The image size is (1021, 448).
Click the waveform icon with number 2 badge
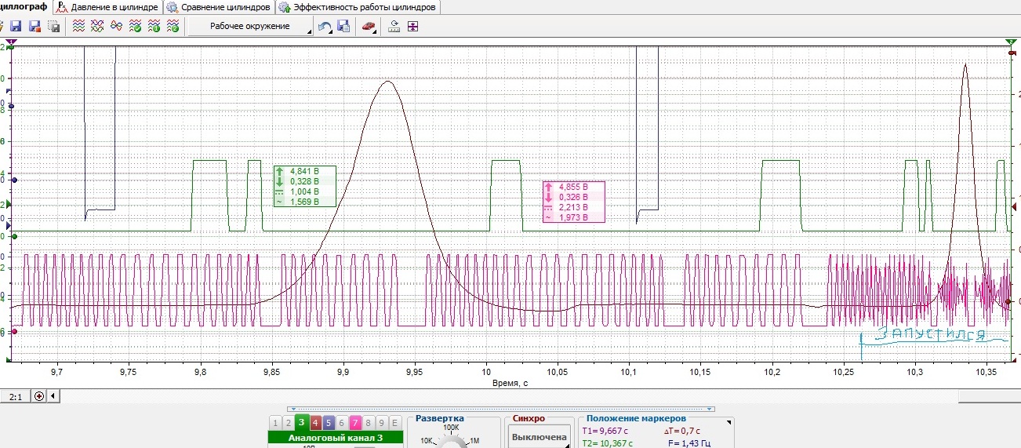click(x=173, y=27)
